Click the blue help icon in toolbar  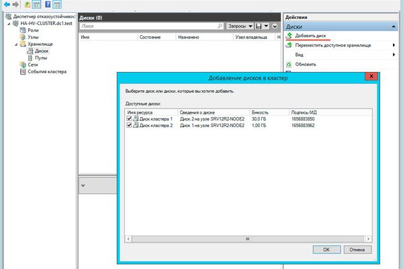click(x=48, y=5)
